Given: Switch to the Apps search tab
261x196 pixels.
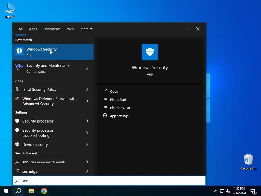Looking at the screenshot, I should pyautogui.click(x=33, y=29).
